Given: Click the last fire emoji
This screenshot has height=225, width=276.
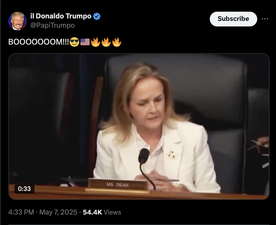Looking at the screenshot, I should (x=116, y=42).
